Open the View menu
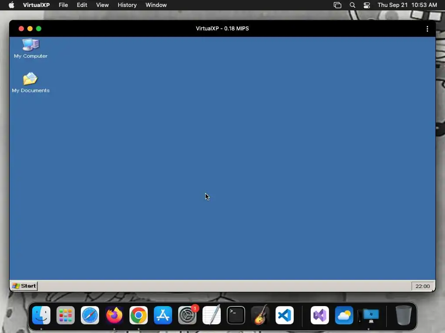This screenshot has width=445, height=333. tap(102, 5)
